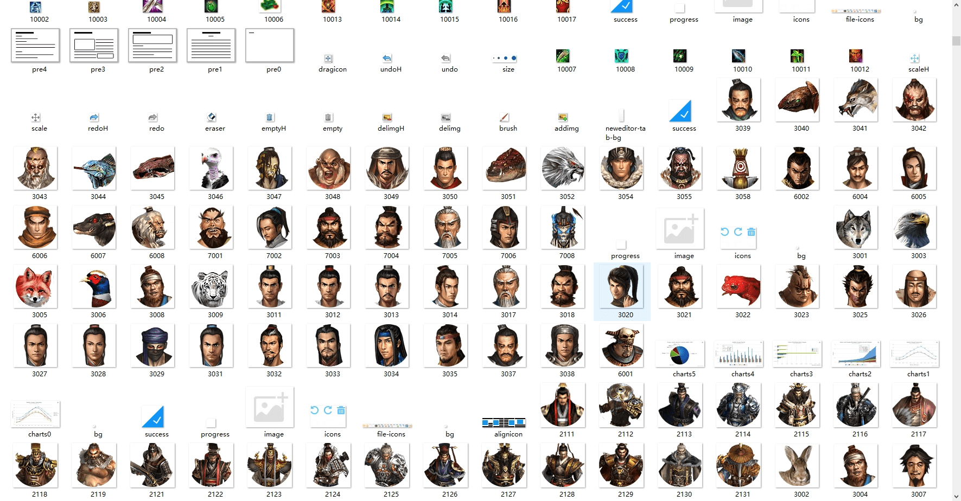Select the blank pre0 preview thumbnail
Image resolution: width=961 pixels, height=501 pixels.
tap(270, 46)
